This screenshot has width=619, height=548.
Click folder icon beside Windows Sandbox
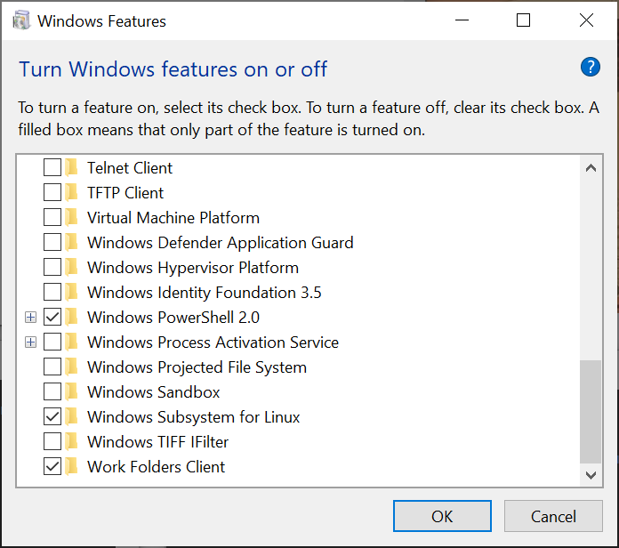pyautogui.click(x=72, y=392)
